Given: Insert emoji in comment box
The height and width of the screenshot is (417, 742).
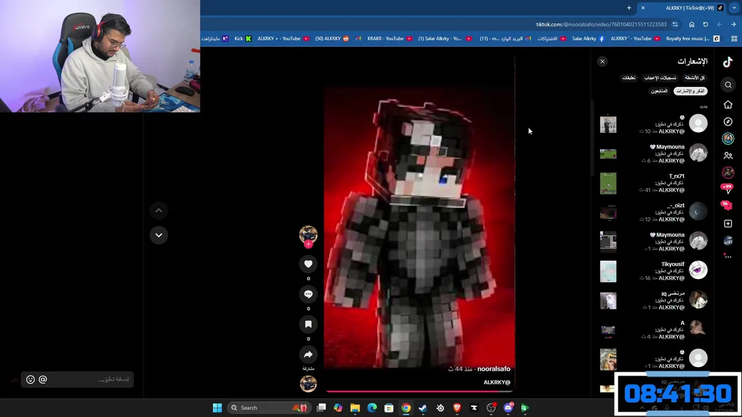Looking at the screenshot, I should [31, 379].
